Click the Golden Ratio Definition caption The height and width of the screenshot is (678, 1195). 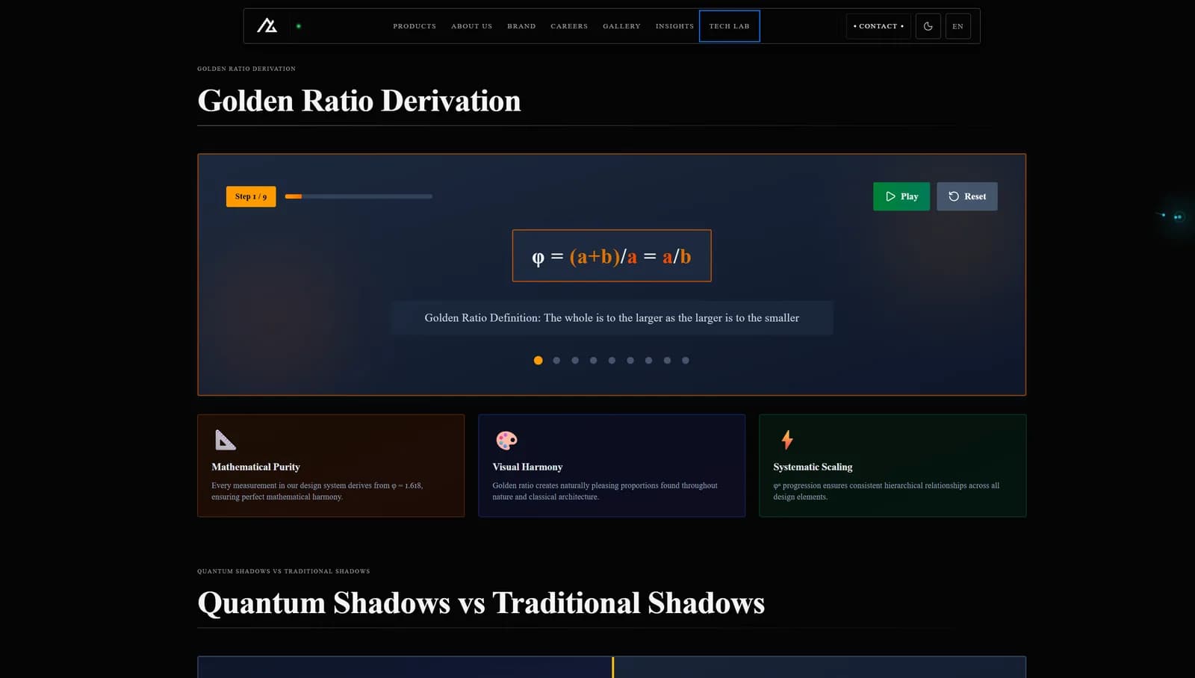[612, 318]
